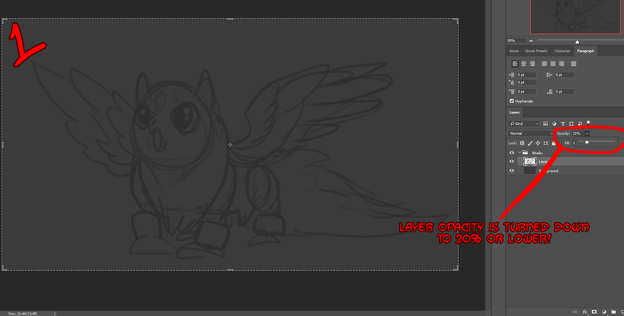This screenshot has height=316, width=624.
Task: Create a new layer group
Action: coord(613,312)
